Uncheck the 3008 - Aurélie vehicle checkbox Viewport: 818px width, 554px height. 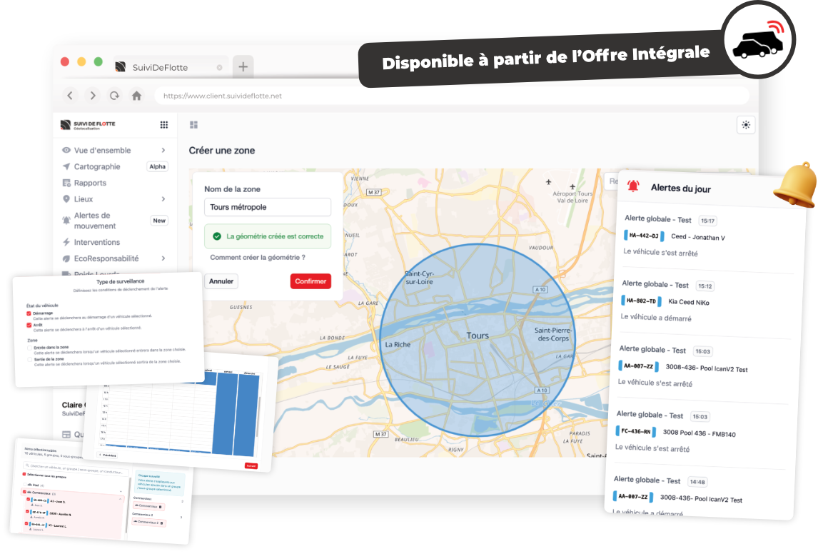(27, 511)
